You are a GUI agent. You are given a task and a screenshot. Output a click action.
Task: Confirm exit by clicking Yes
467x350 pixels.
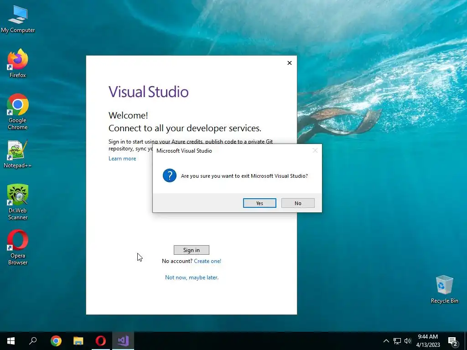coord(259,203)
